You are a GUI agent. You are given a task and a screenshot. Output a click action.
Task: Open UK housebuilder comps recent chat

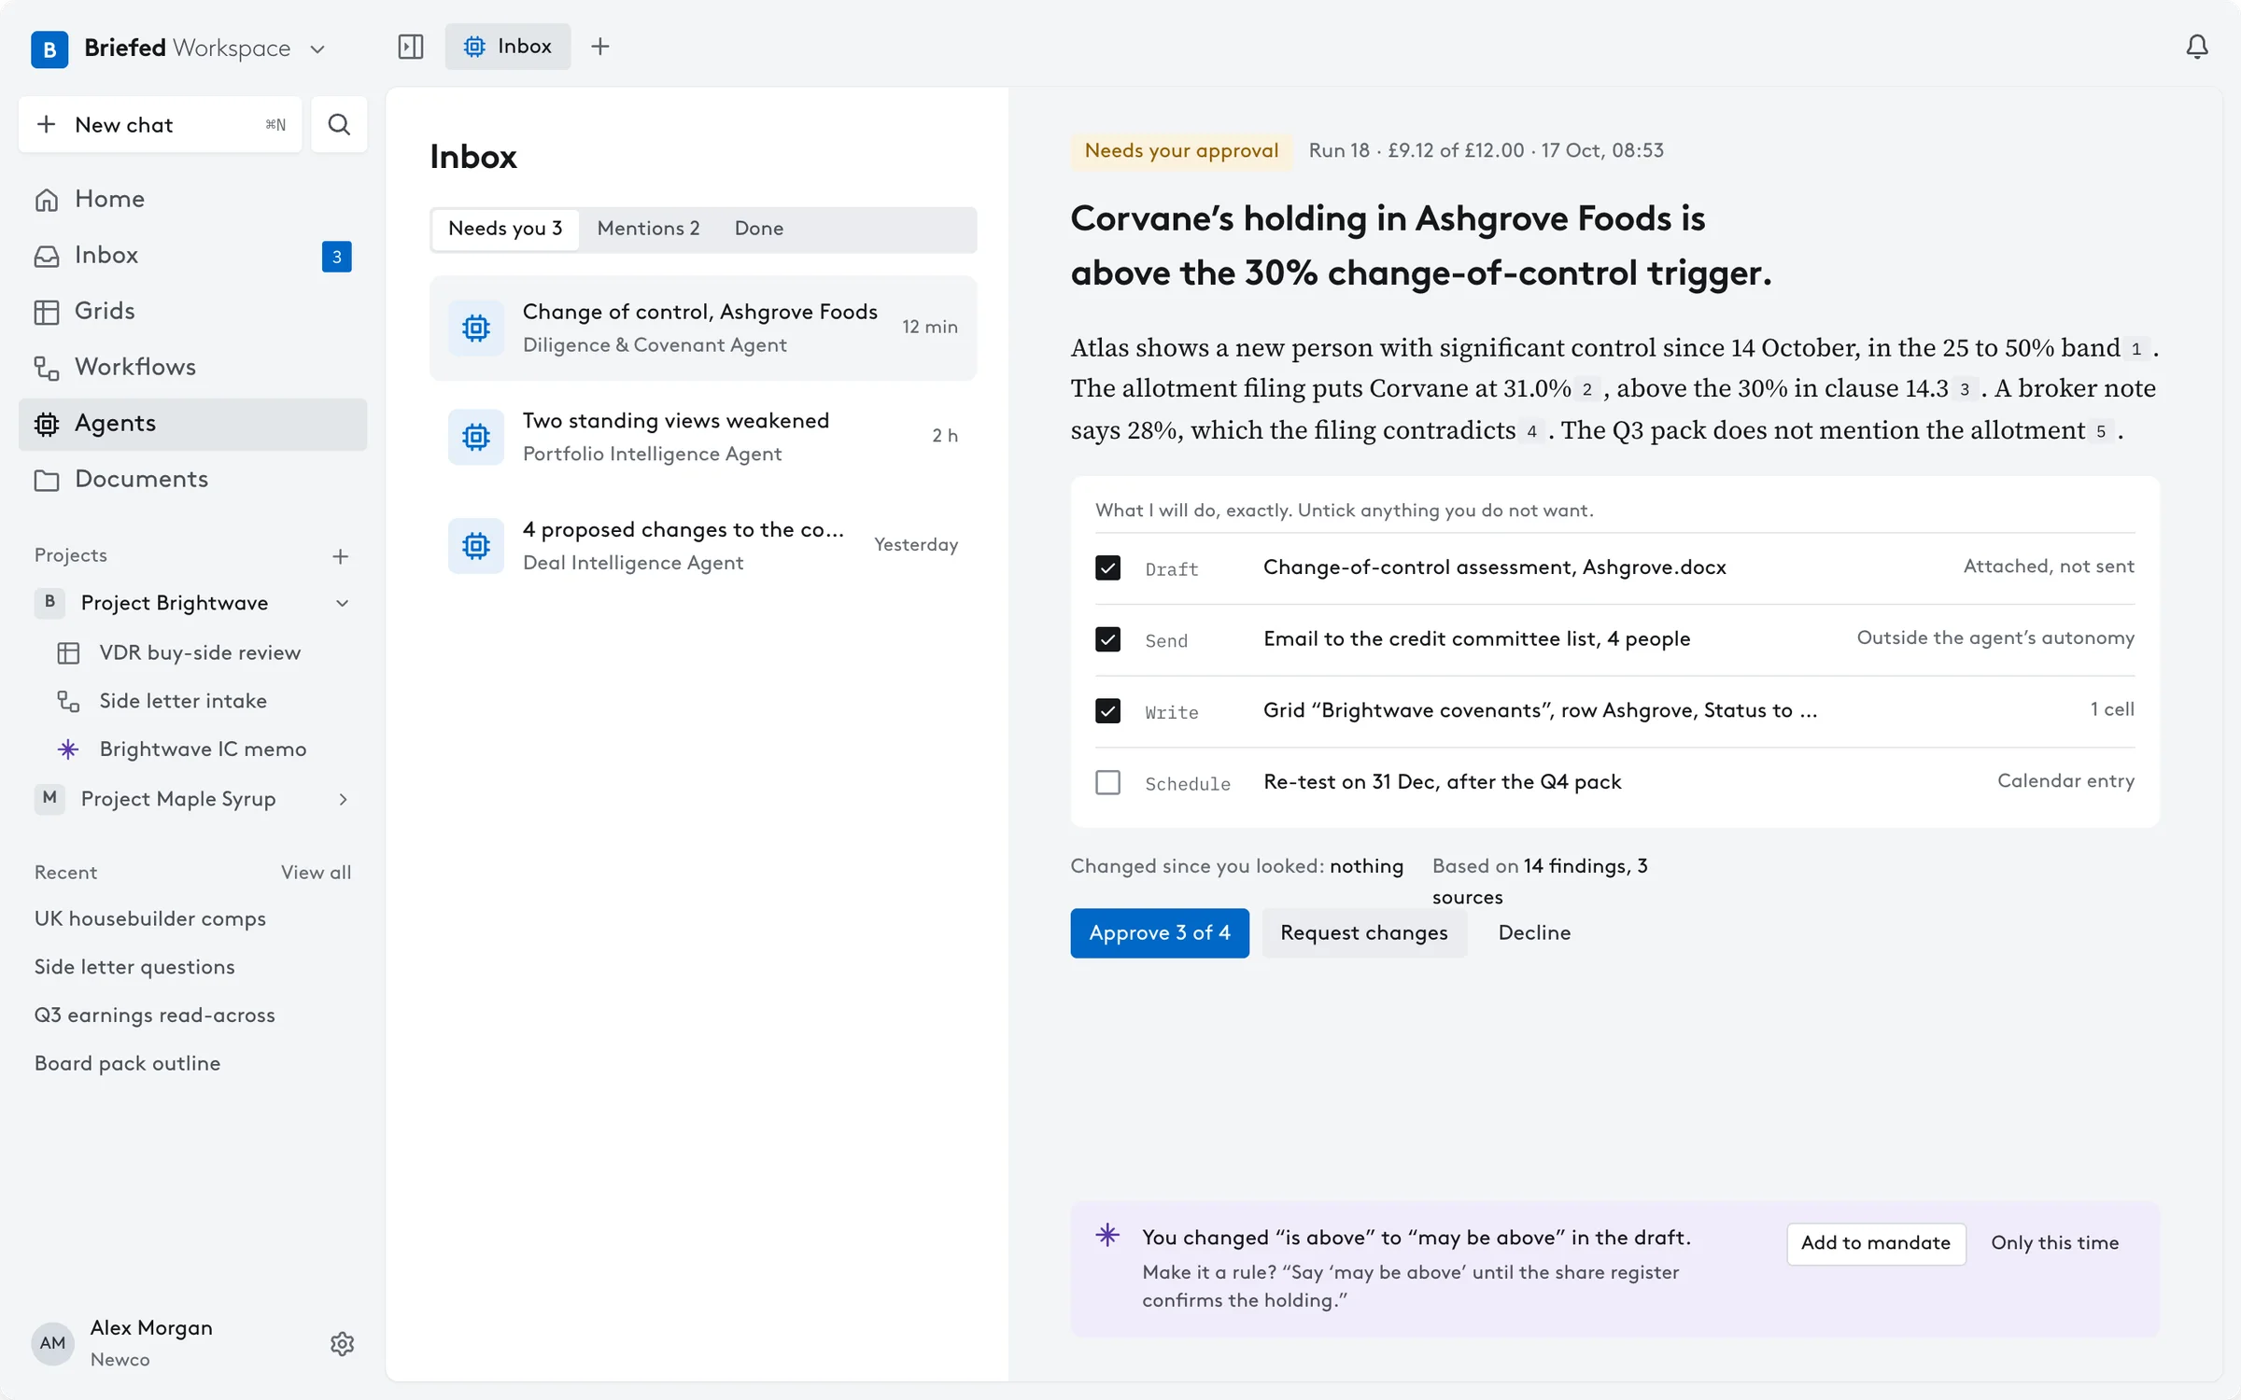(150, 919)
